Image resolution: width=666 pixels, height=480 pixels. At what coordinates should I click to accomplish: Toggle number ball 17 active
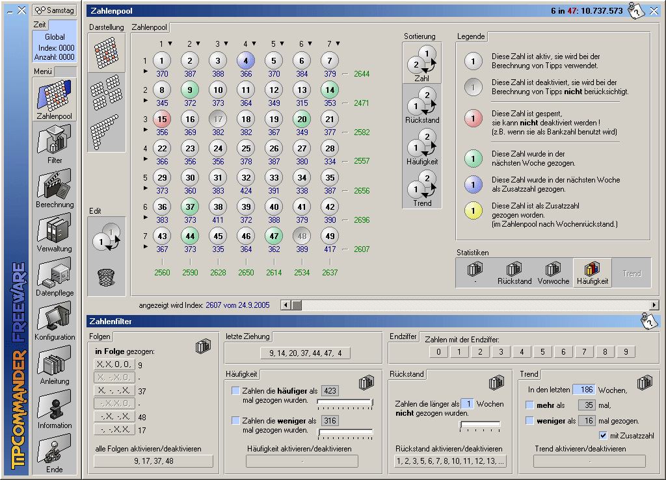[218, 119]
